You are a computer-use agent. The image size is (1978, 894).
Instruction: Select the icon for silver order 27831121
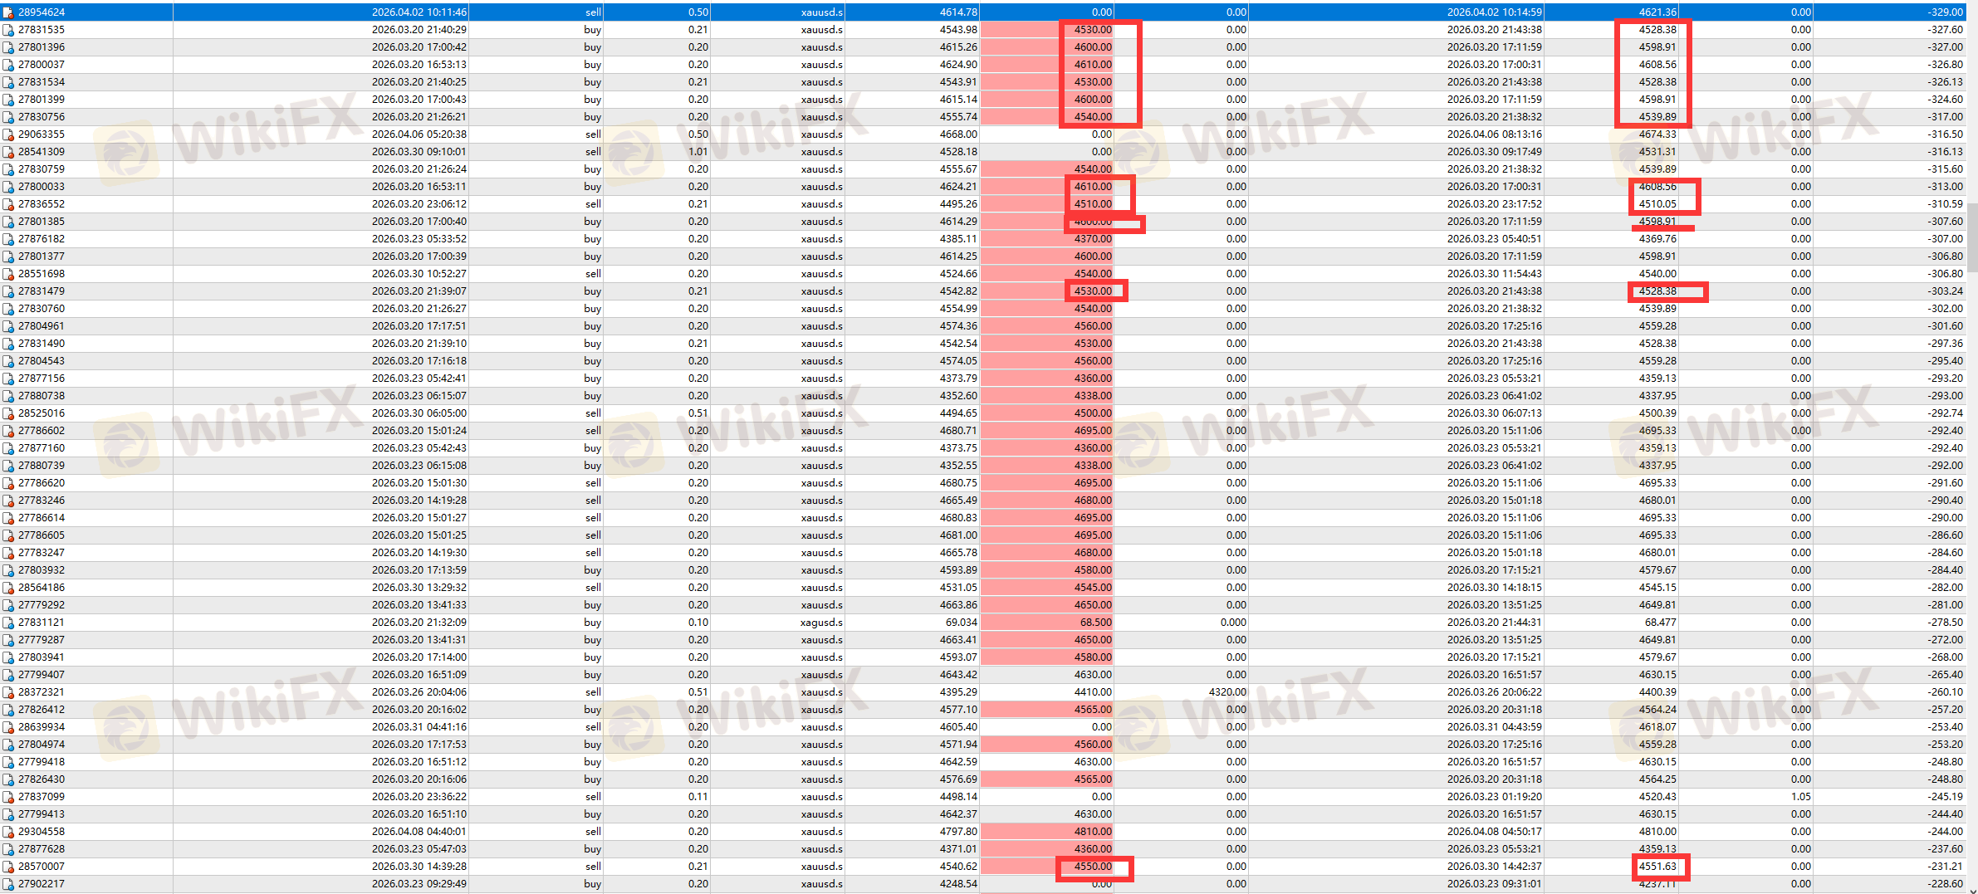(8, 623)
